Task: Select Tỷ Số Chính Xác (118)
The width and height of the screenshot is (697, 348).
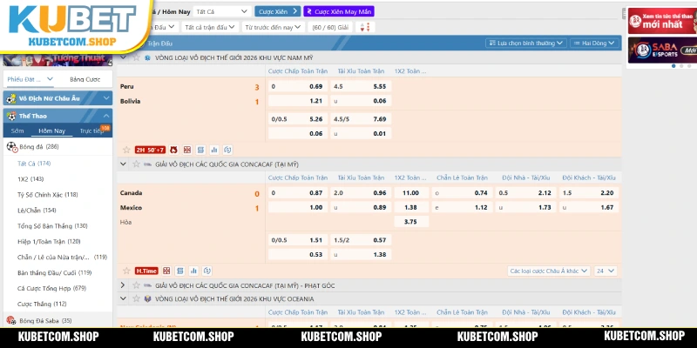Action: [48, 194]
